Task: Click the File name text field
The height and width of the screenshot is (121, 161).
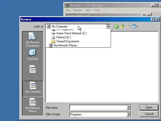Action: click(x=98, y=108)
